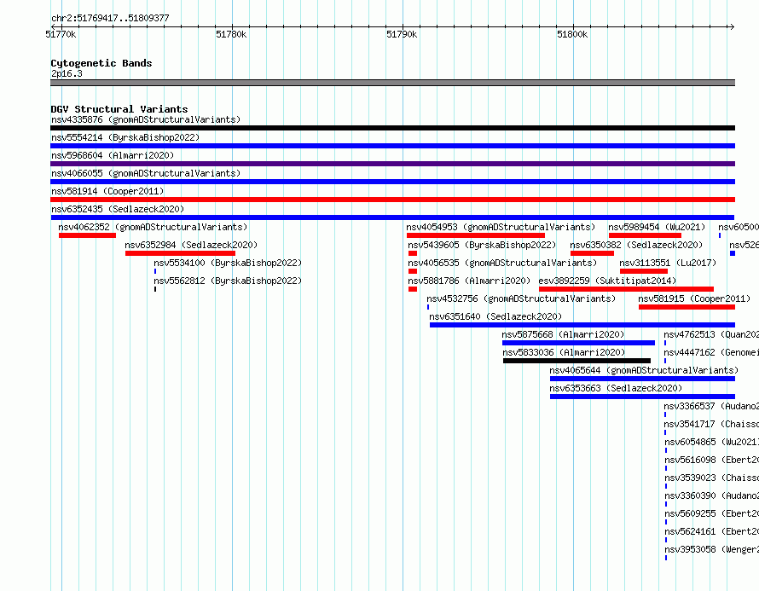Click the 51780k ruler position
759x591 pixels.
click(x=231, y=34)
